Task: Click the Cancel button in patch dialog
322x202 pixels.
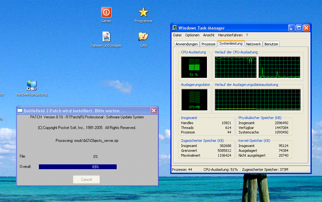Action: [x=86, y=179]
